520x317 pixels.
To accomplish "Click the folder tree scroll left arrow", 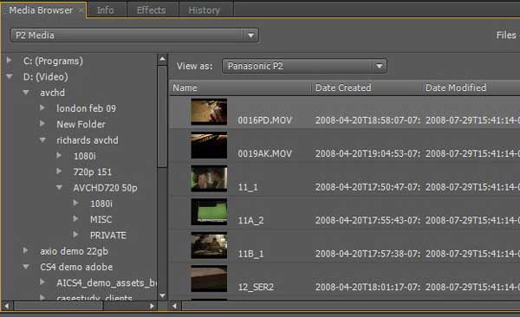I will click(7, 306).
